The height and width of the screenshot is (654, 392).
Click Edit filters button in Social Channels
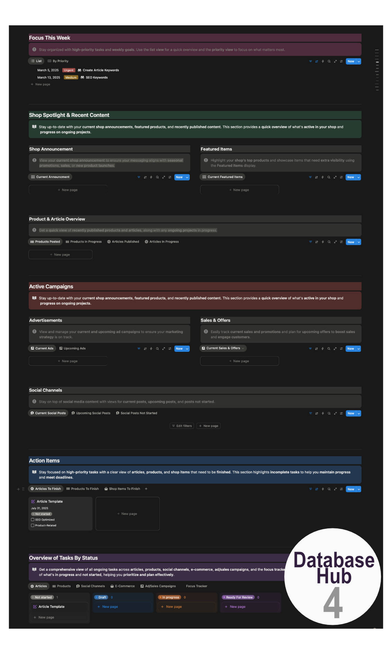[x=182, y=426]
